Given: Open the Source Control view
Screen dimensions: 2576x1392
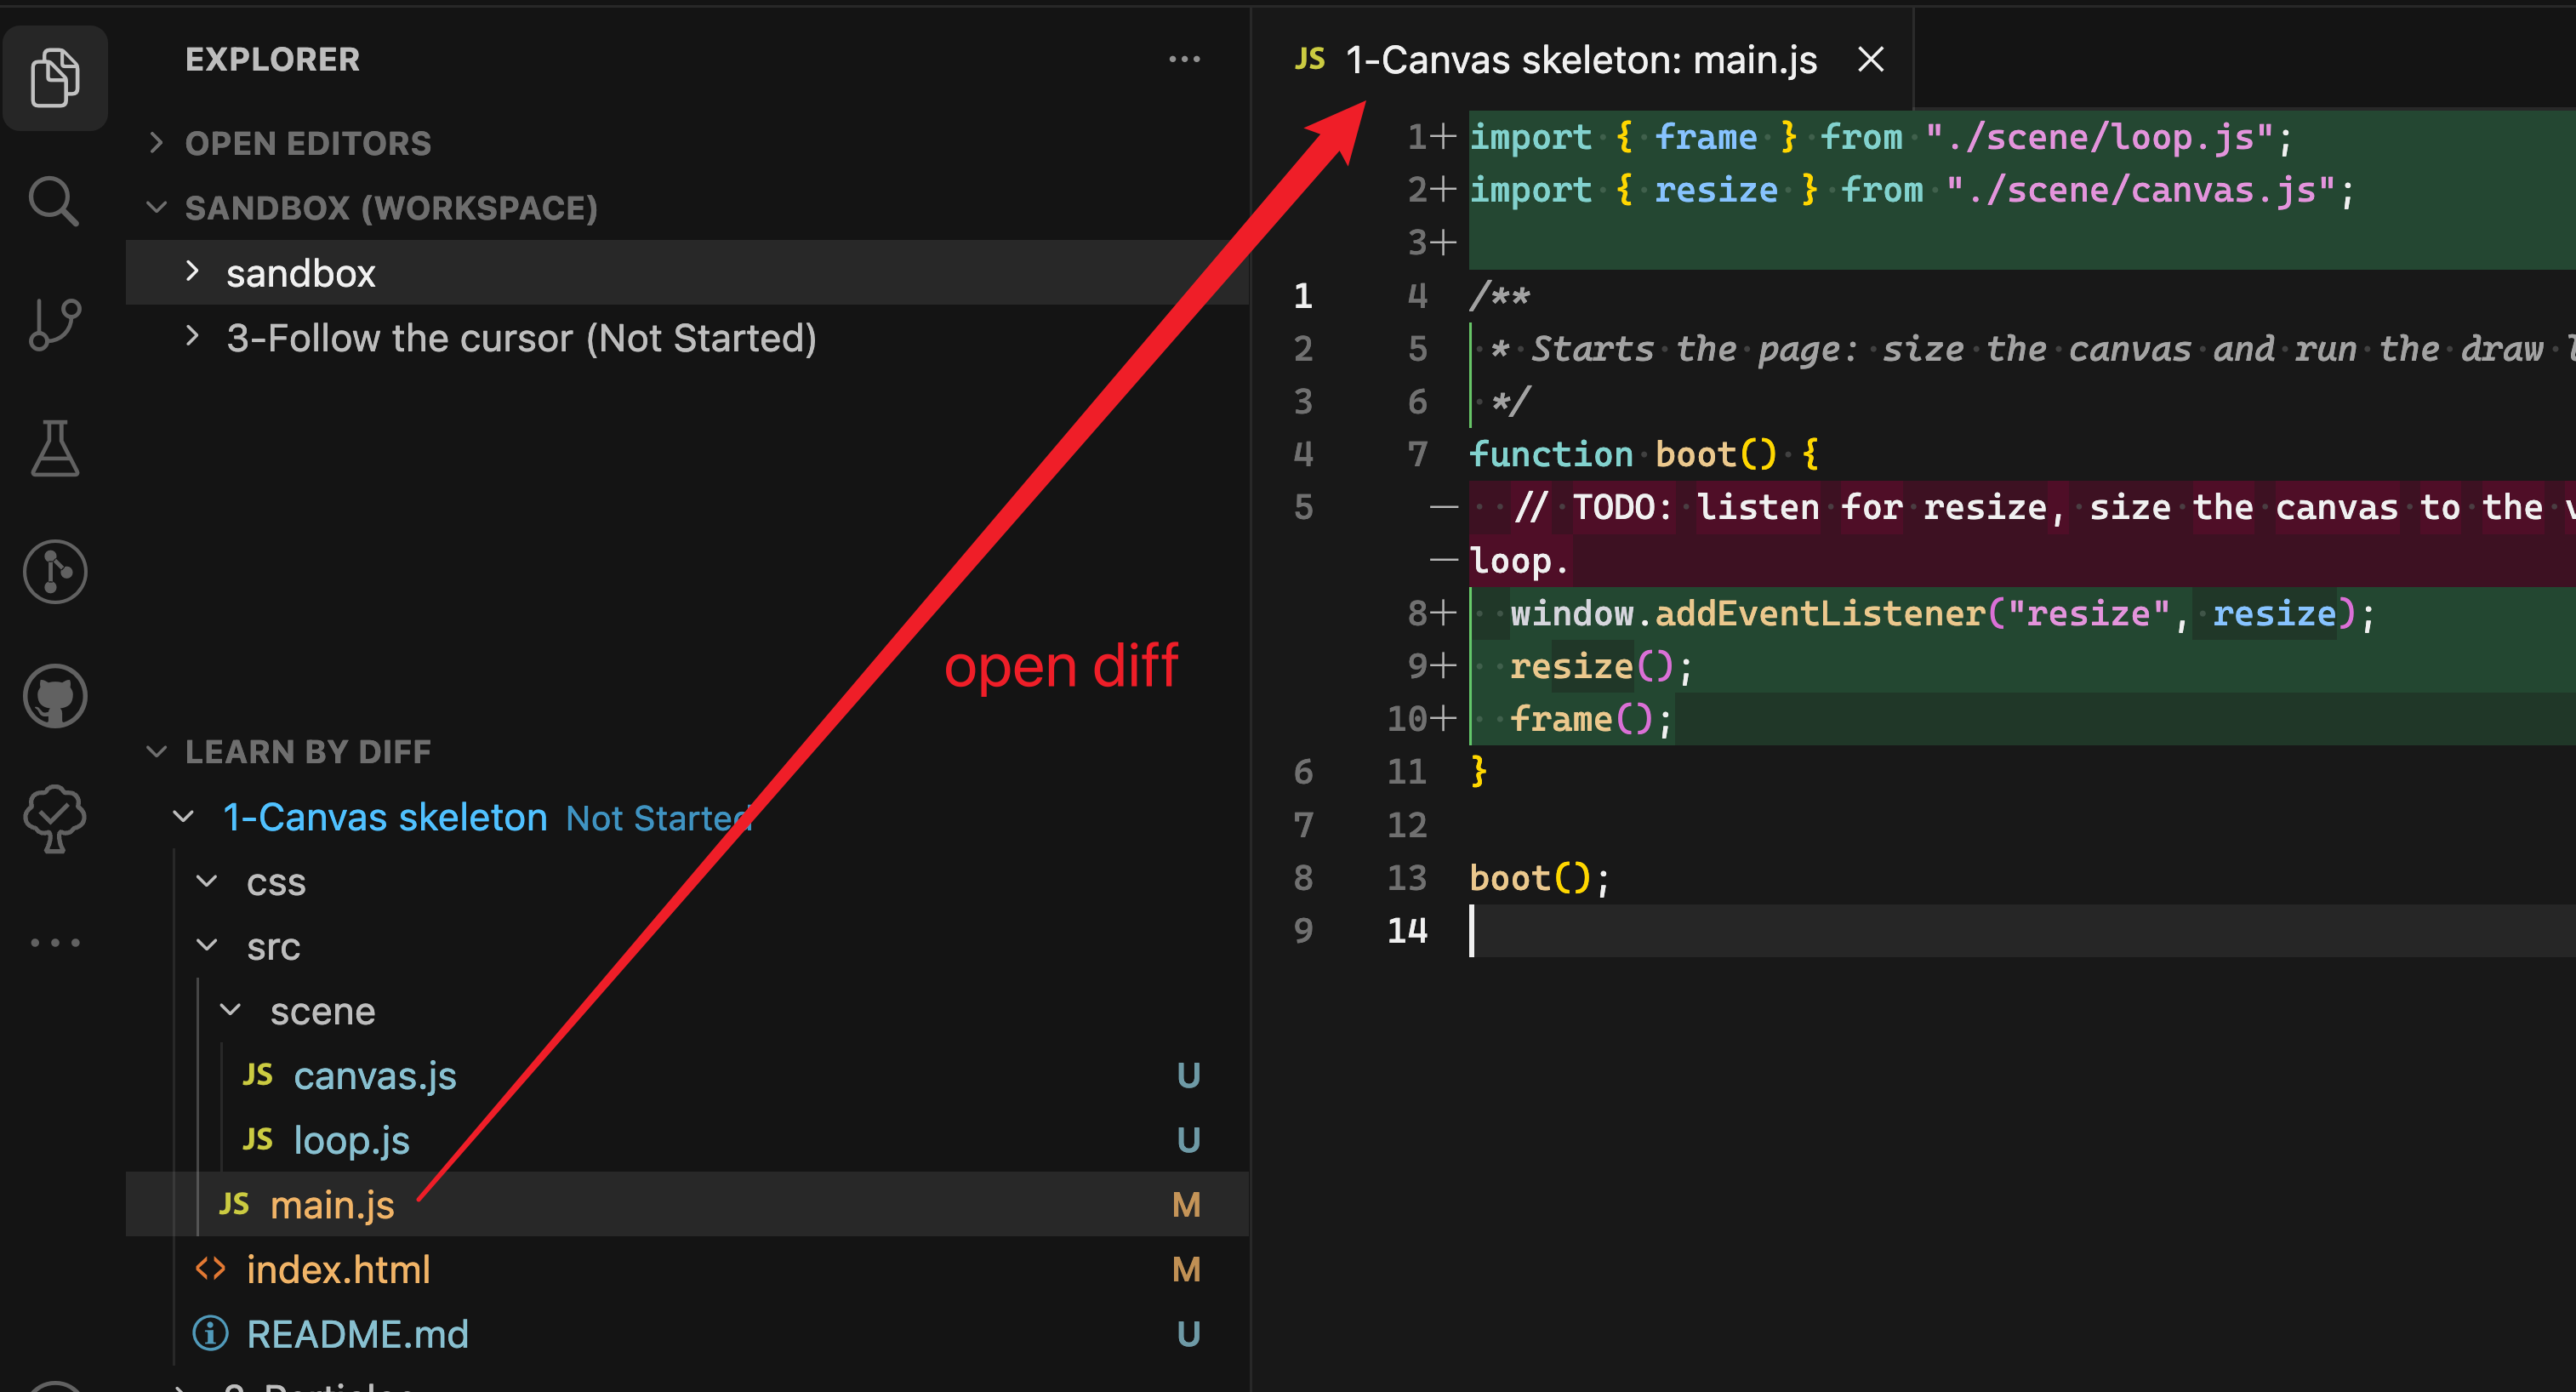Looking at the screenshot, I should [55, 325].
